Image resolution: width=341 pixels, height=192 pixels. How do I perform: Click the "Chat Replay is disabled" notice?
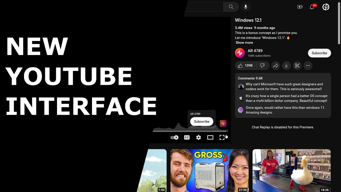point(283,127)
